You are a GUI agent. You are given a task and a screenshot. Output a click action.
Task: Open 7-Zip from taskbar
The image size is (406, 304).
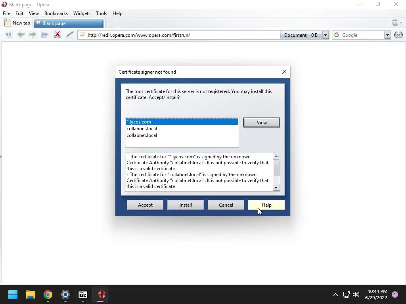[x=83, y=294]
